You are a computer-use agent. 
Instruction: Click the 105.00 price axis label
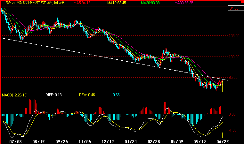coord(234,36)
